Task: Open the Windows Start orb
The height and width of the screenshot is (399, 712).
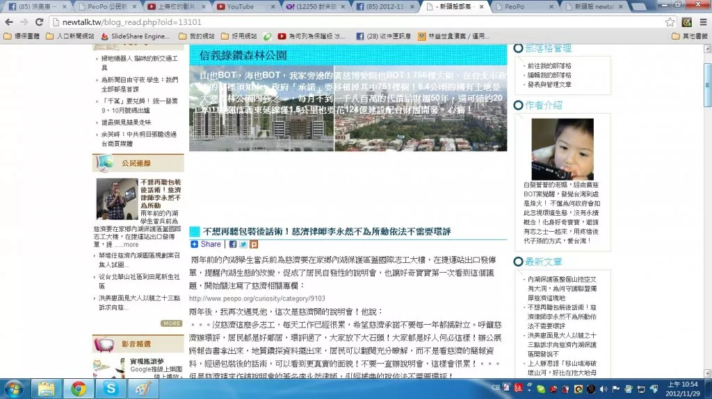Action: tap(14, 389)
